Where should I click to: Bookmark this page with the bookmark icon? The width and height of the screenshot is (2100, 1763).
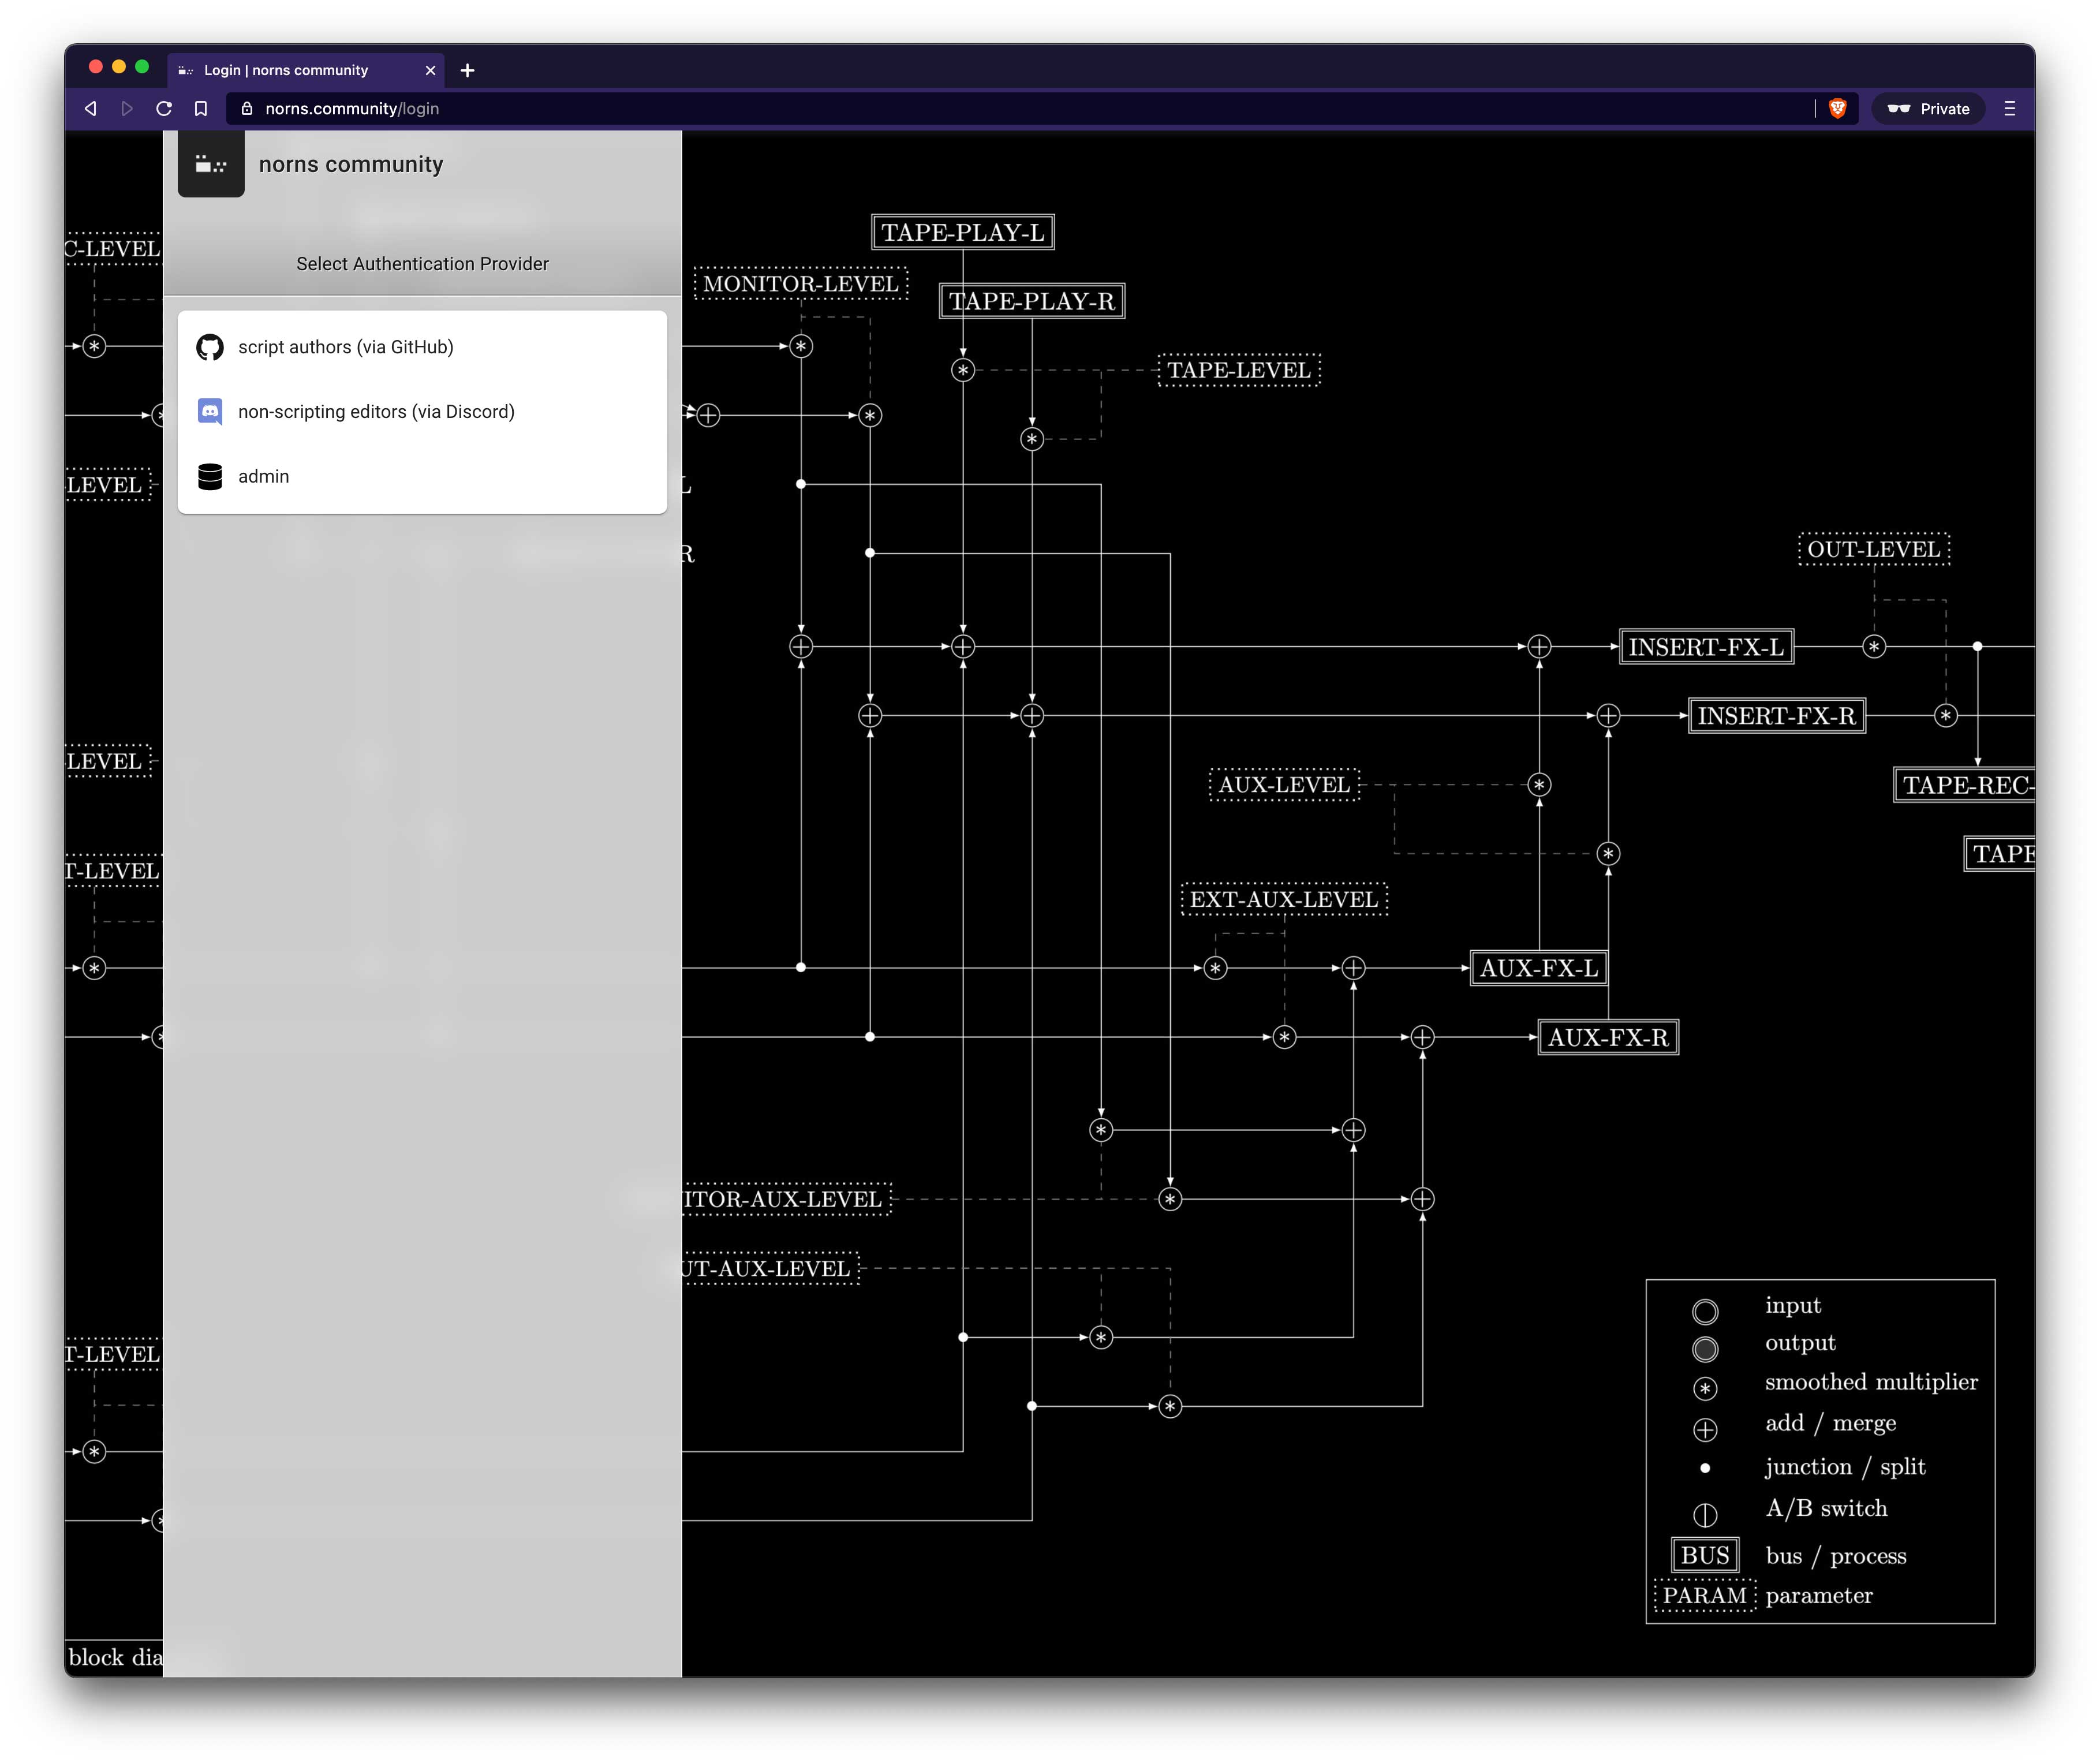pos(201,109)
